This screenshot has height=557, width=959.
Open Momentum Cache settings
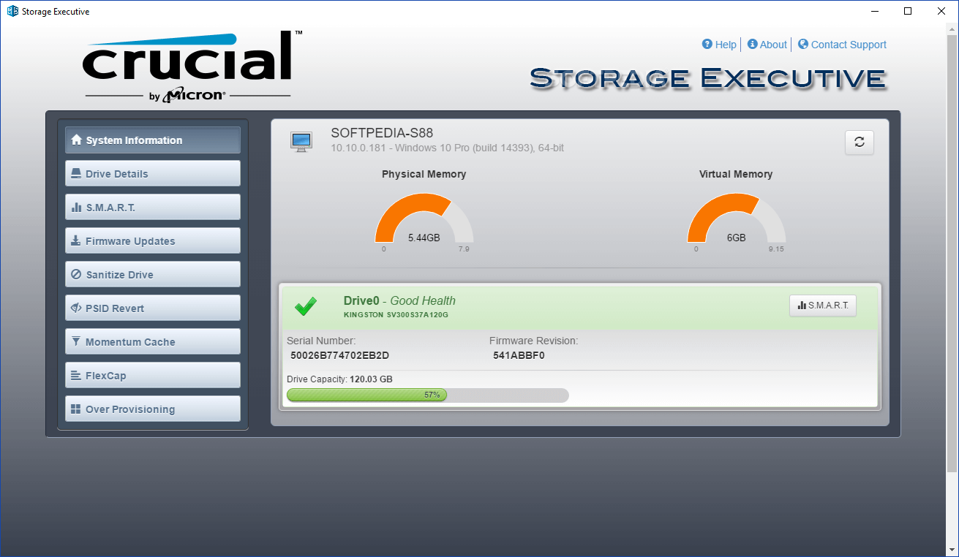click(153, 342)
